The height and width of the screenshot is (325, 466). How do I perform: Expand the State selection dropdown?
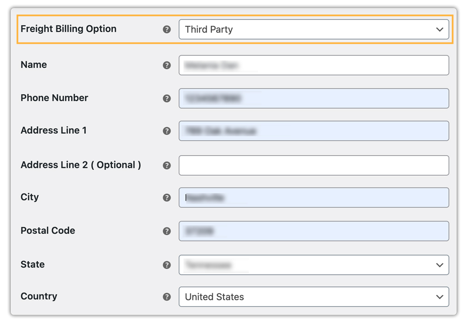point(314,265)
